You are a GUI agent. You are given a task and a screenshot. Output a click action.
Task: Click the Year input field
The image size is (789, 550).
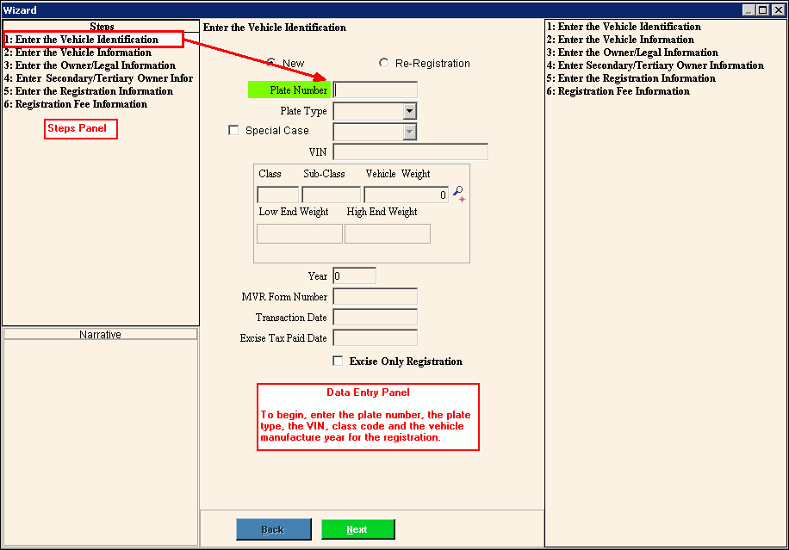(354, 276)
